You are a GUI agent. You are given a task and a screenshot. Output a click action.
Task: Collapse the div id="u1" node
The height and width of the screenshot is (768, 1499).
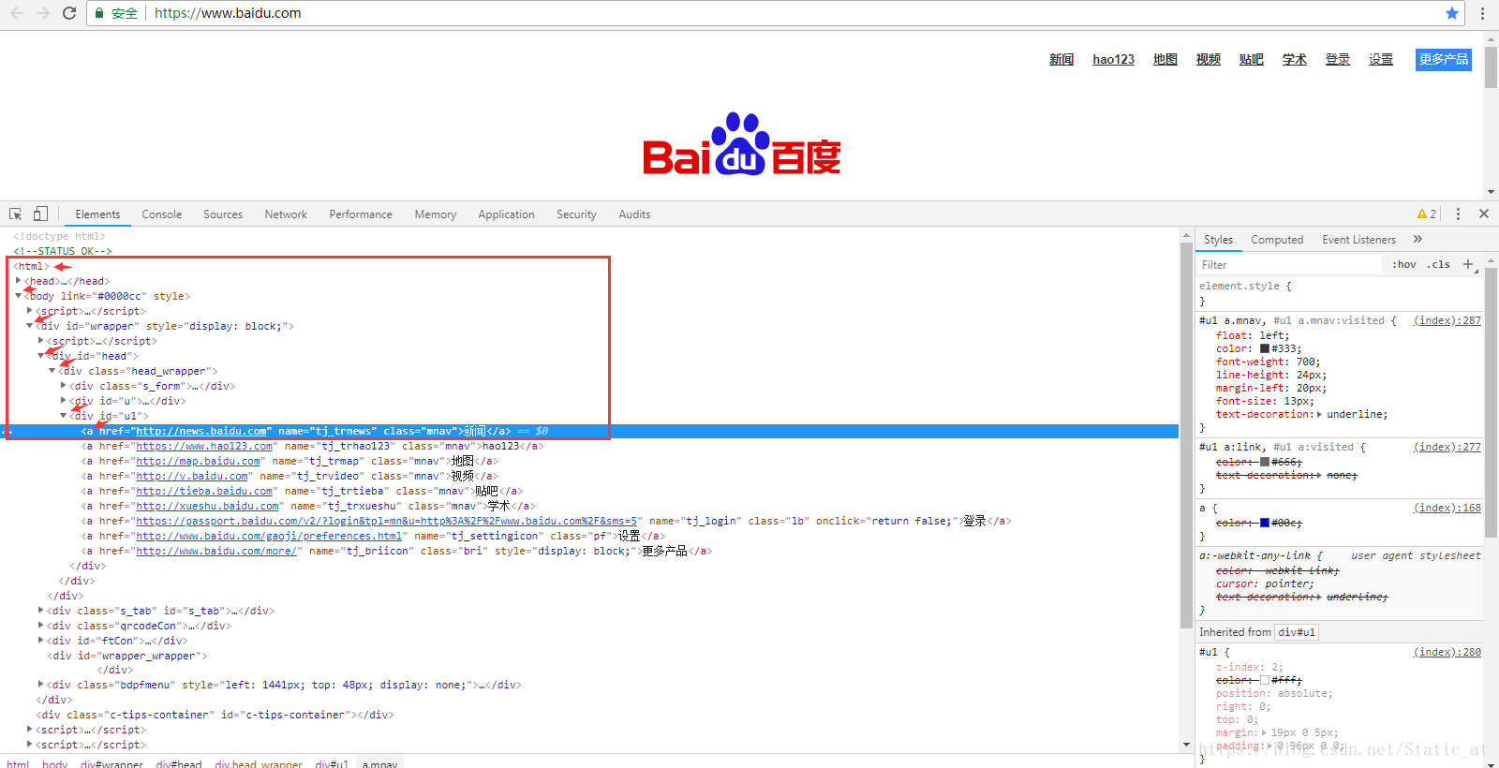click(63, 416)
